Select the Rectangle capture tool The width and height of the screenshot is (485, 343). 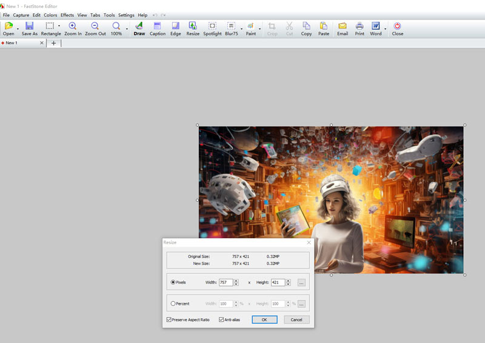(50, 28)
